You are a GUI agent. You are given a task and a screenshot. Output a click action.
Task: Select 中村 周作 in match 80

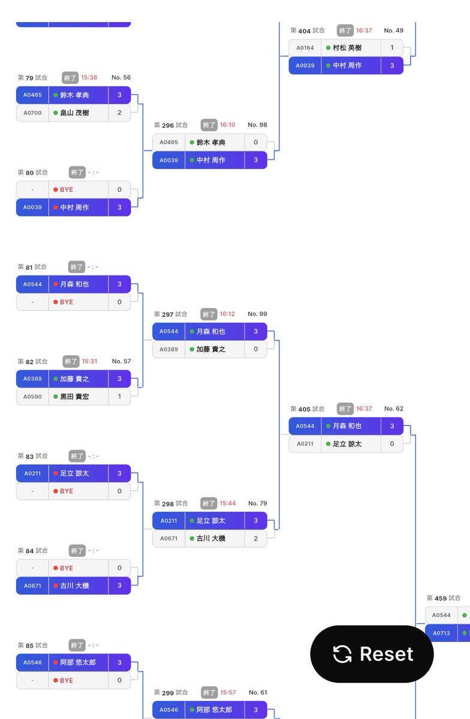(x=73, y=207)
